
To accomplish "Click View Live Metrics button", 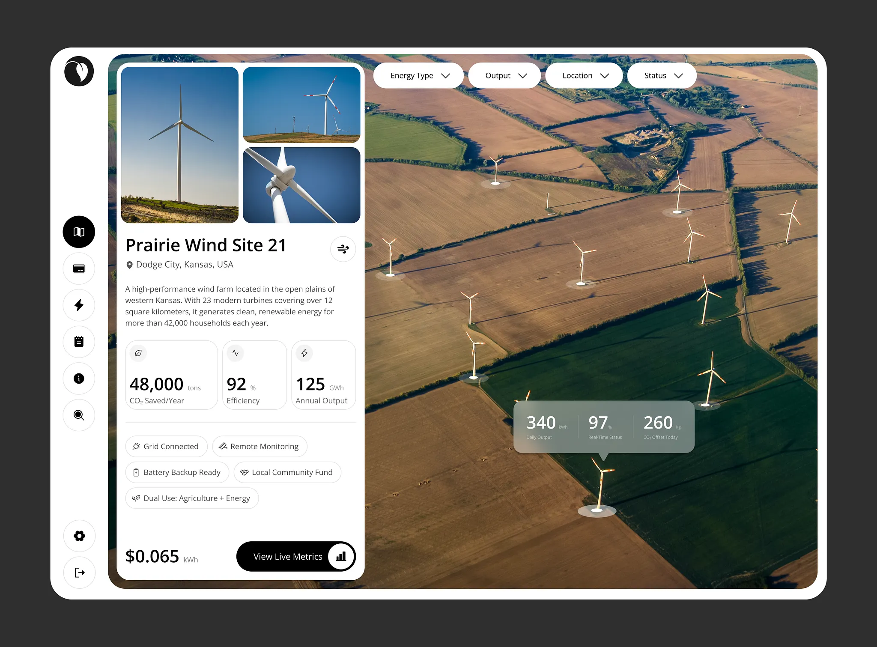I will click(296, 556).
